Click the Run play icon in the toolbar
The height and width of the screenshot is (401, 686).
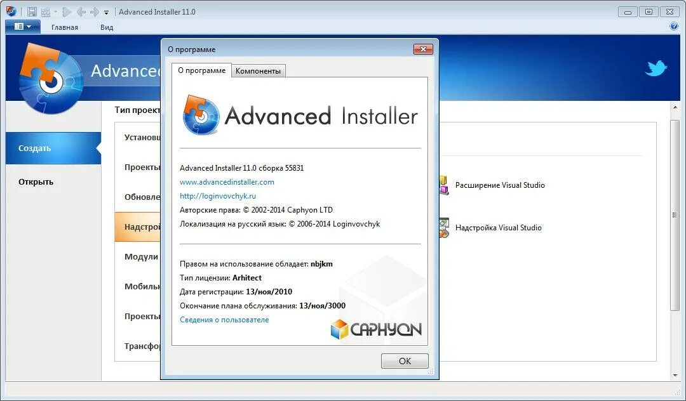pos(67,12)
